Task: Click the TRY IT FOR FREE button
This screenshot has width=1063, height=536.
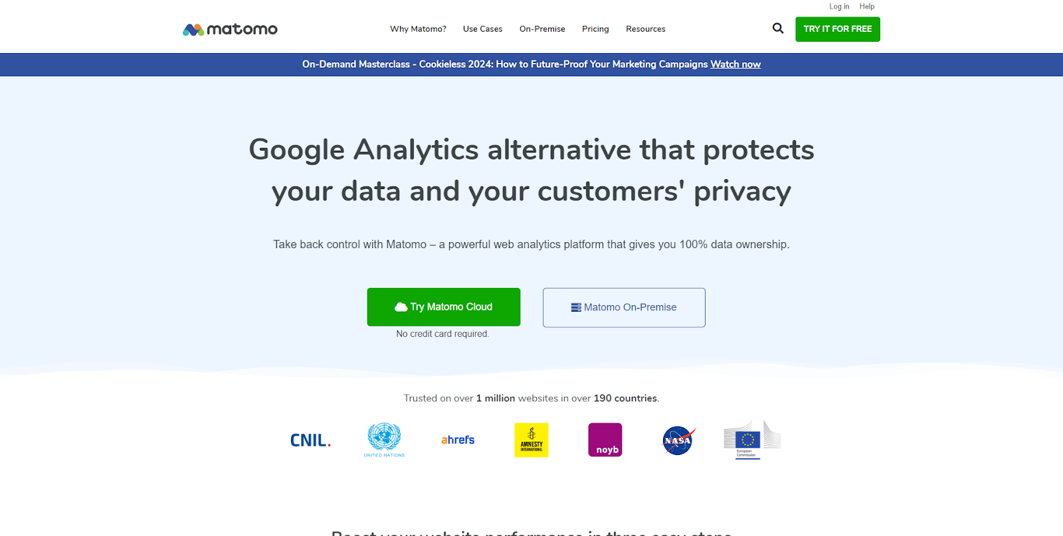Action: tap(838, 29)
